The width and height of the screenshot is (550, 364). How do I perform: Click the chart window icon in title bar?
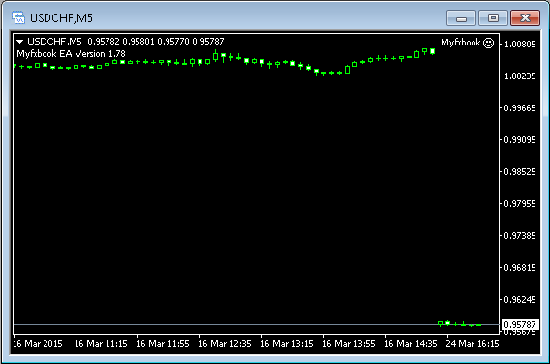pos(18,17)
